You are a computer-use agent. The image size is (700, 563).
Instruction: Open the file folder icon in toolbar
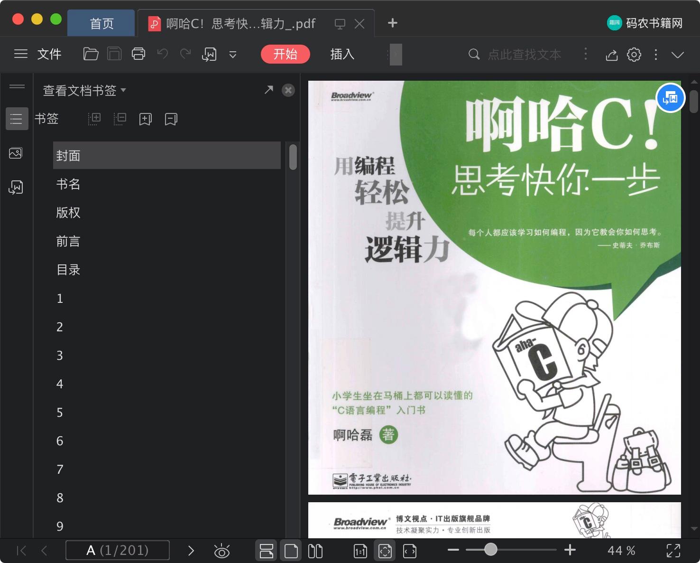tap(91, 54)
